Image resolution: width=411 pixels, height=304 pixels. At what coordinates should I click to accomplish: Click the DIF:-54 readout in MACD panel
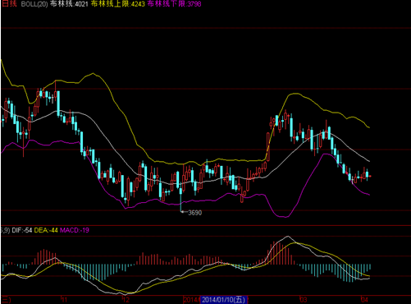[22, 230]
